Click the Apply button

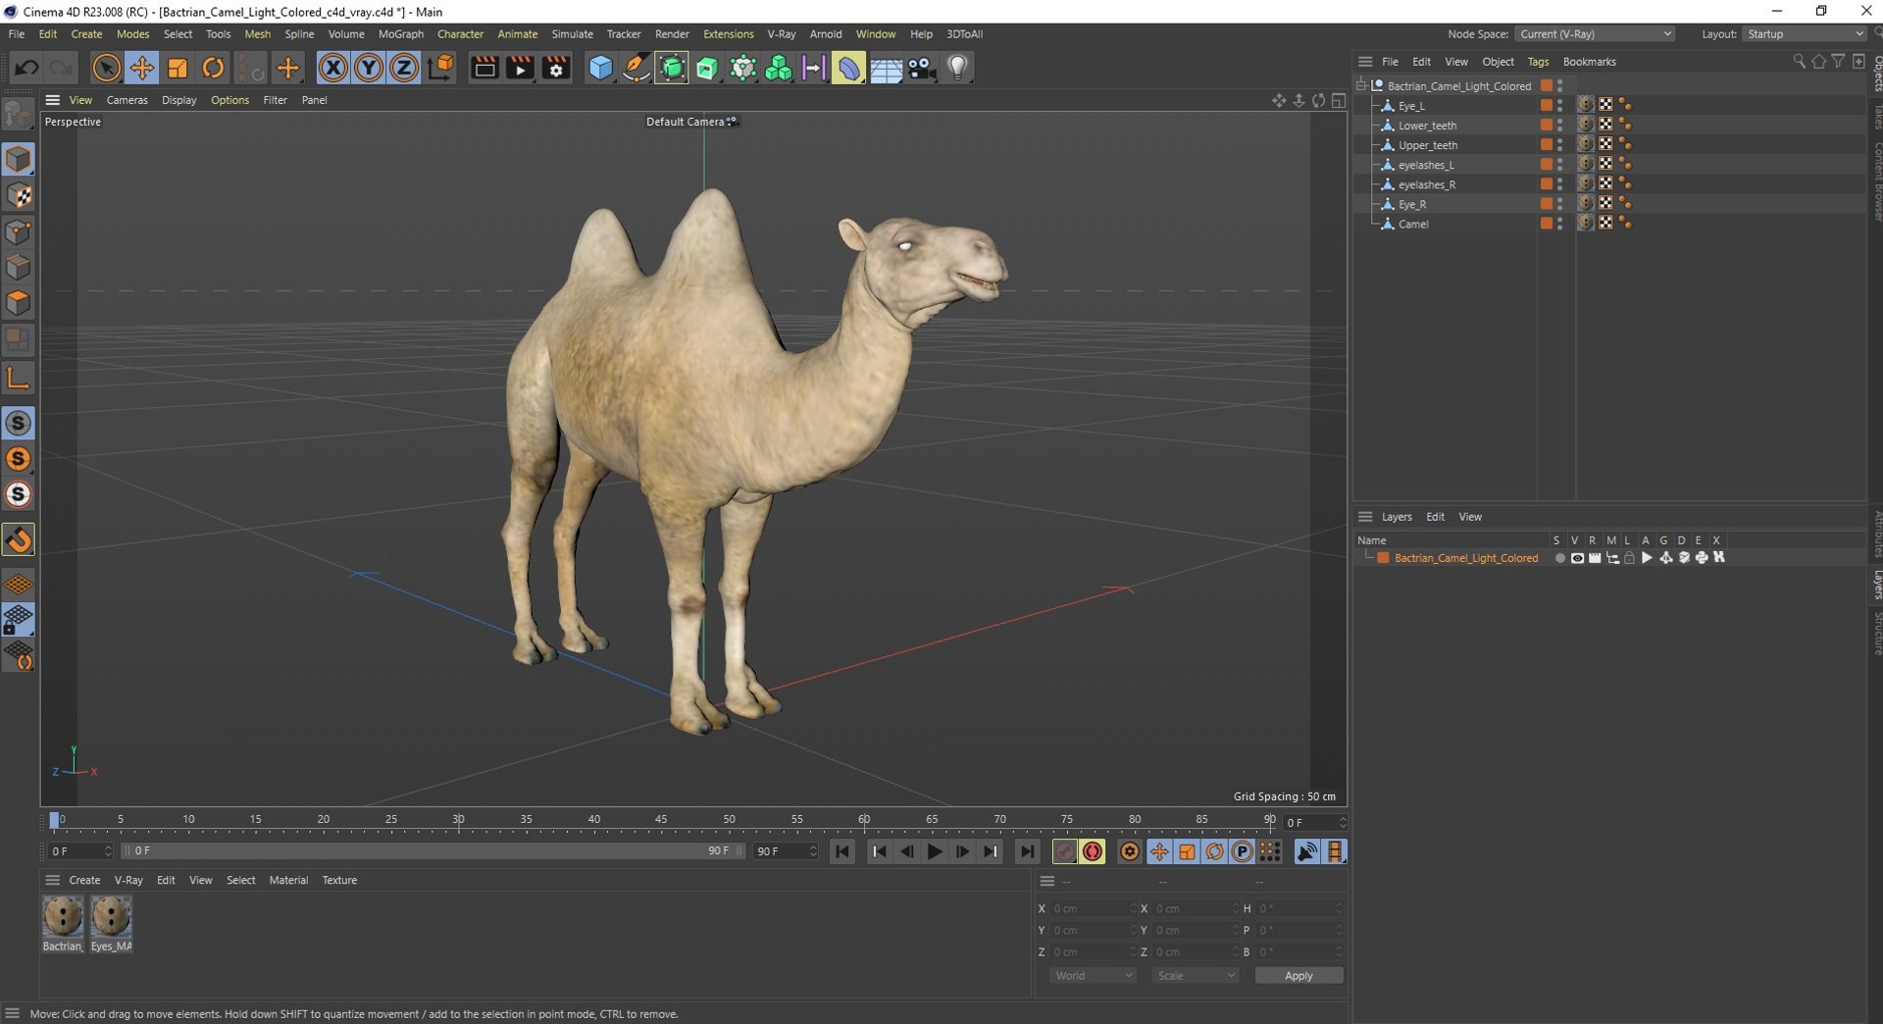(1298, 976)
